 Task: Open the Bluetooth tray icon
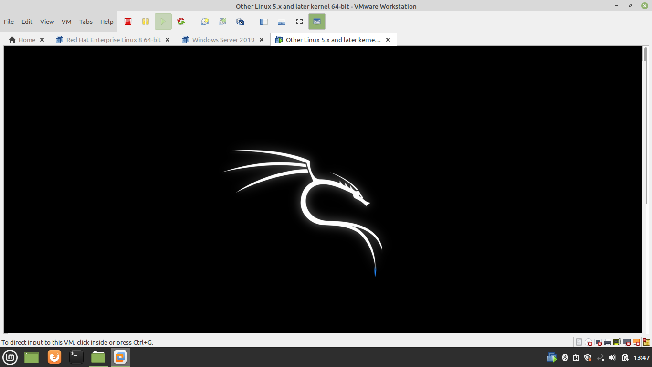[x=564, y=357]
